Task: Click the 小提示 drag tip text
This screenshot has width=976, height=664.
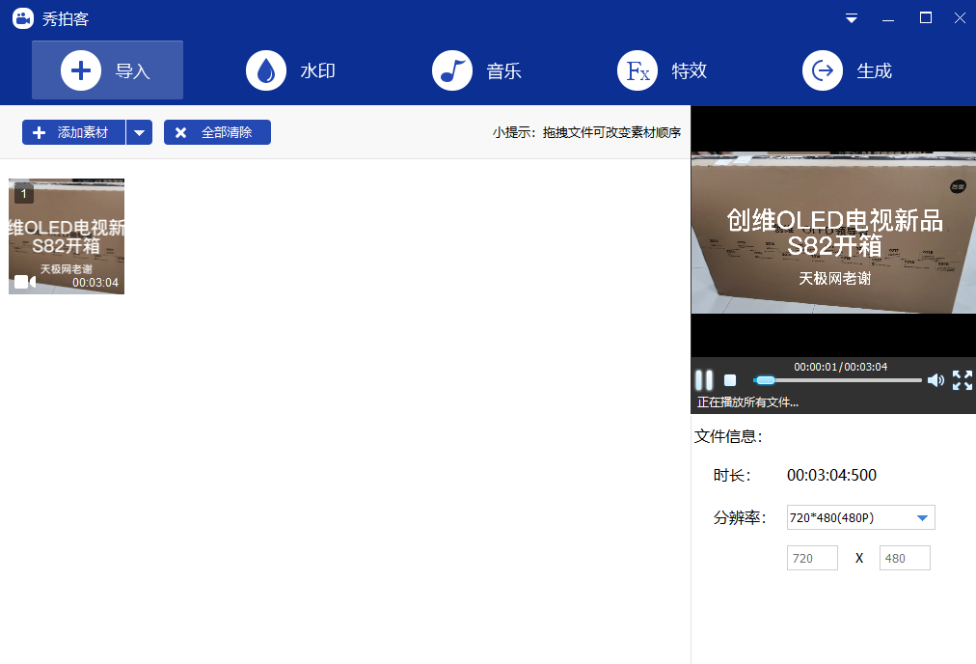Action: [x=586, y=132]
